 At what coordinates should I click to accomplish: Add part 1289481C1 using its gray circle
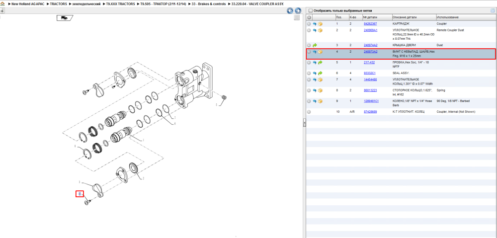tap(309, 101)
